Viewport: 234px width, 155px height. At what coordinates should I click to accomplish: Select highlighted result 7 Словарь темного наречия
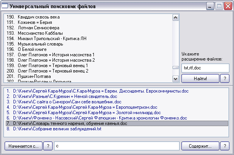pyautogui.click(x=117, y=123)
